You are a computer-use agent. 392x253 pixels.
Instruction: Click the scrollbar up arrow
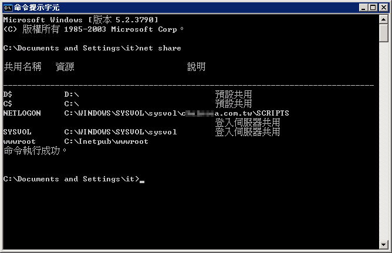click(x=384, y=19)
